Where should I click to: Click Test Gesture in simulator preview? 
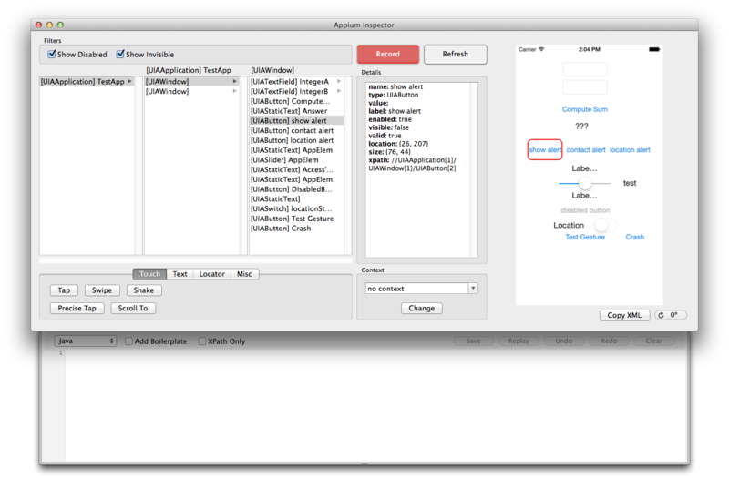click(x=585, y=237)
